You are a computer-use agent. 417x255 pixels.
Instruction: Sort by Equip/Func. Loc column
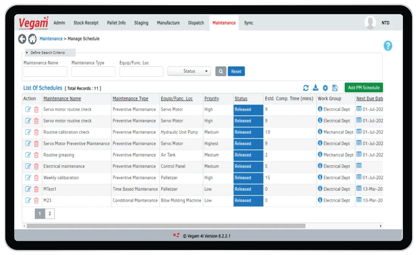[177, 98]
